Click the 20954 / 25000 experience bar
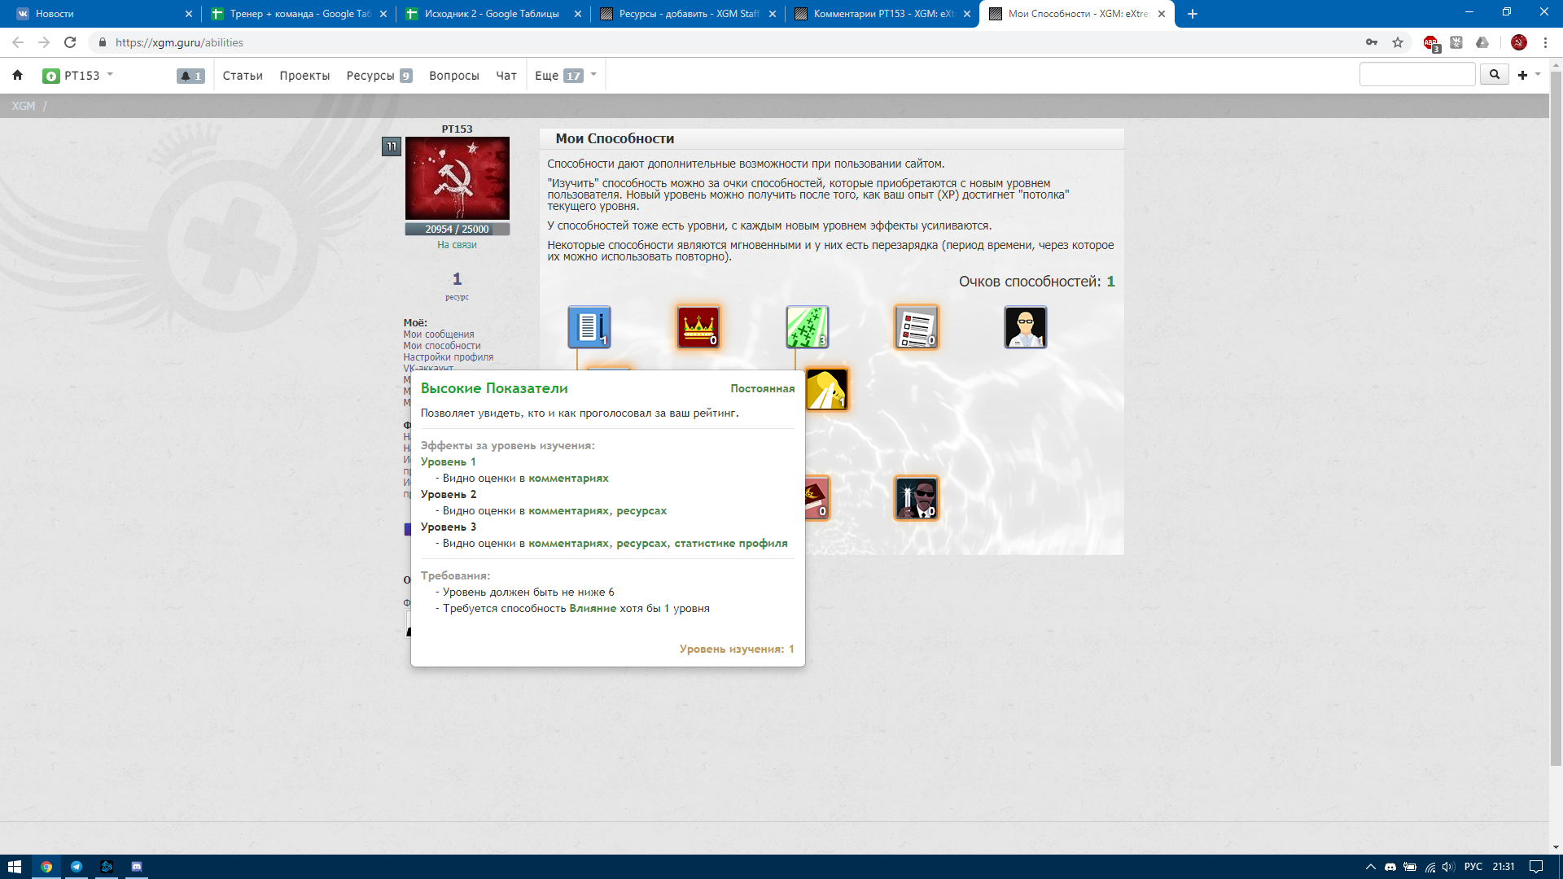Viewport: 1563px width, 879px height. coord(457,230)
